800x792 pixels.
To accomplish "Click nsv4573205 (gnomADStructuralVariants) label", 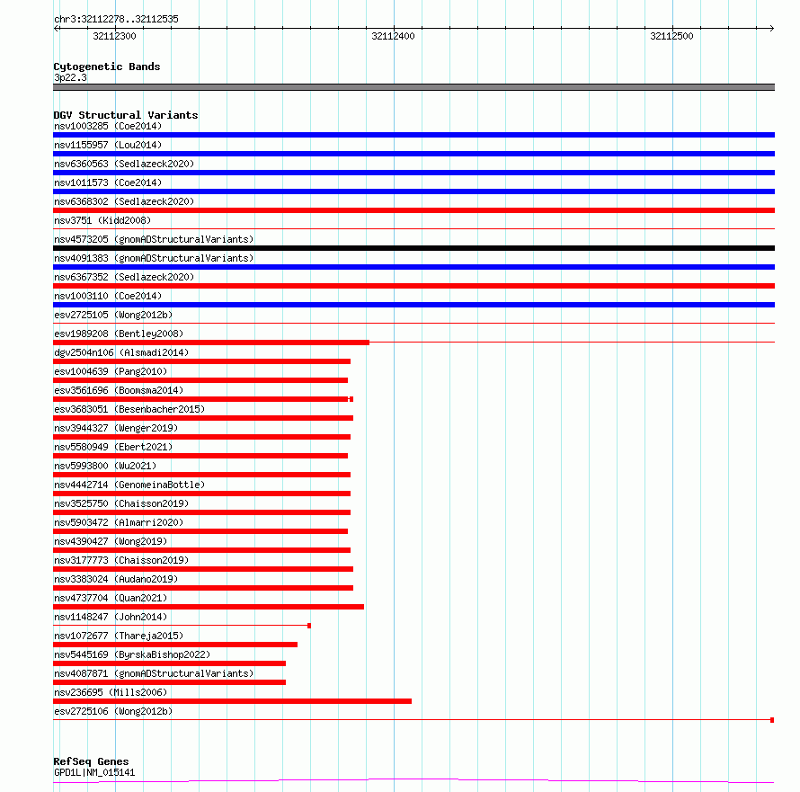I will click(154, 239).
